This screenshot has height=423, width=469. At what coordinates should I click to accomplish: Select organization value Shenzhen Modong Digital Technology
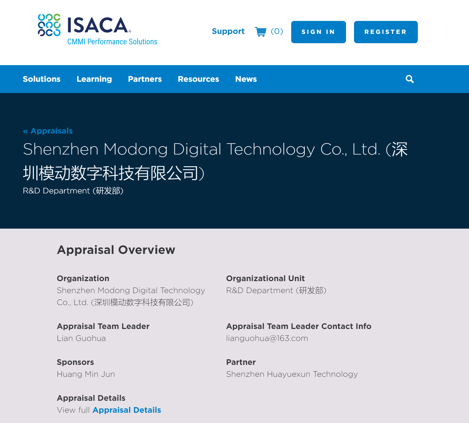(131, 296)
